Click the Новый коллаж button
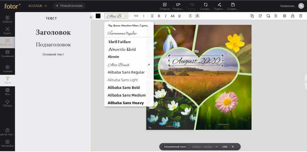 (69, 6)
